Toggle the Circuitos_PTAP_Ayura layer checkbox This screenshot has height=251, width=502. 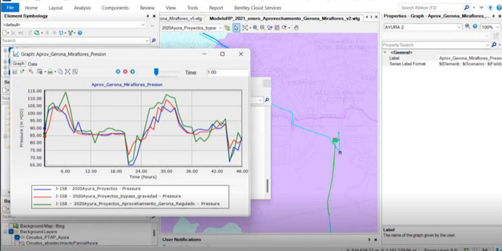tap(17, 237)
